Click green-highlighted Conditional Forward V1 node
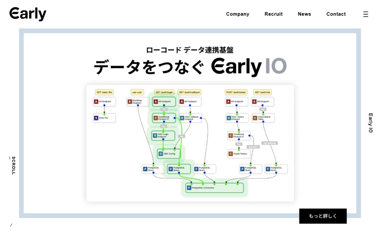The image size is (380, 237). click(164, 118)
